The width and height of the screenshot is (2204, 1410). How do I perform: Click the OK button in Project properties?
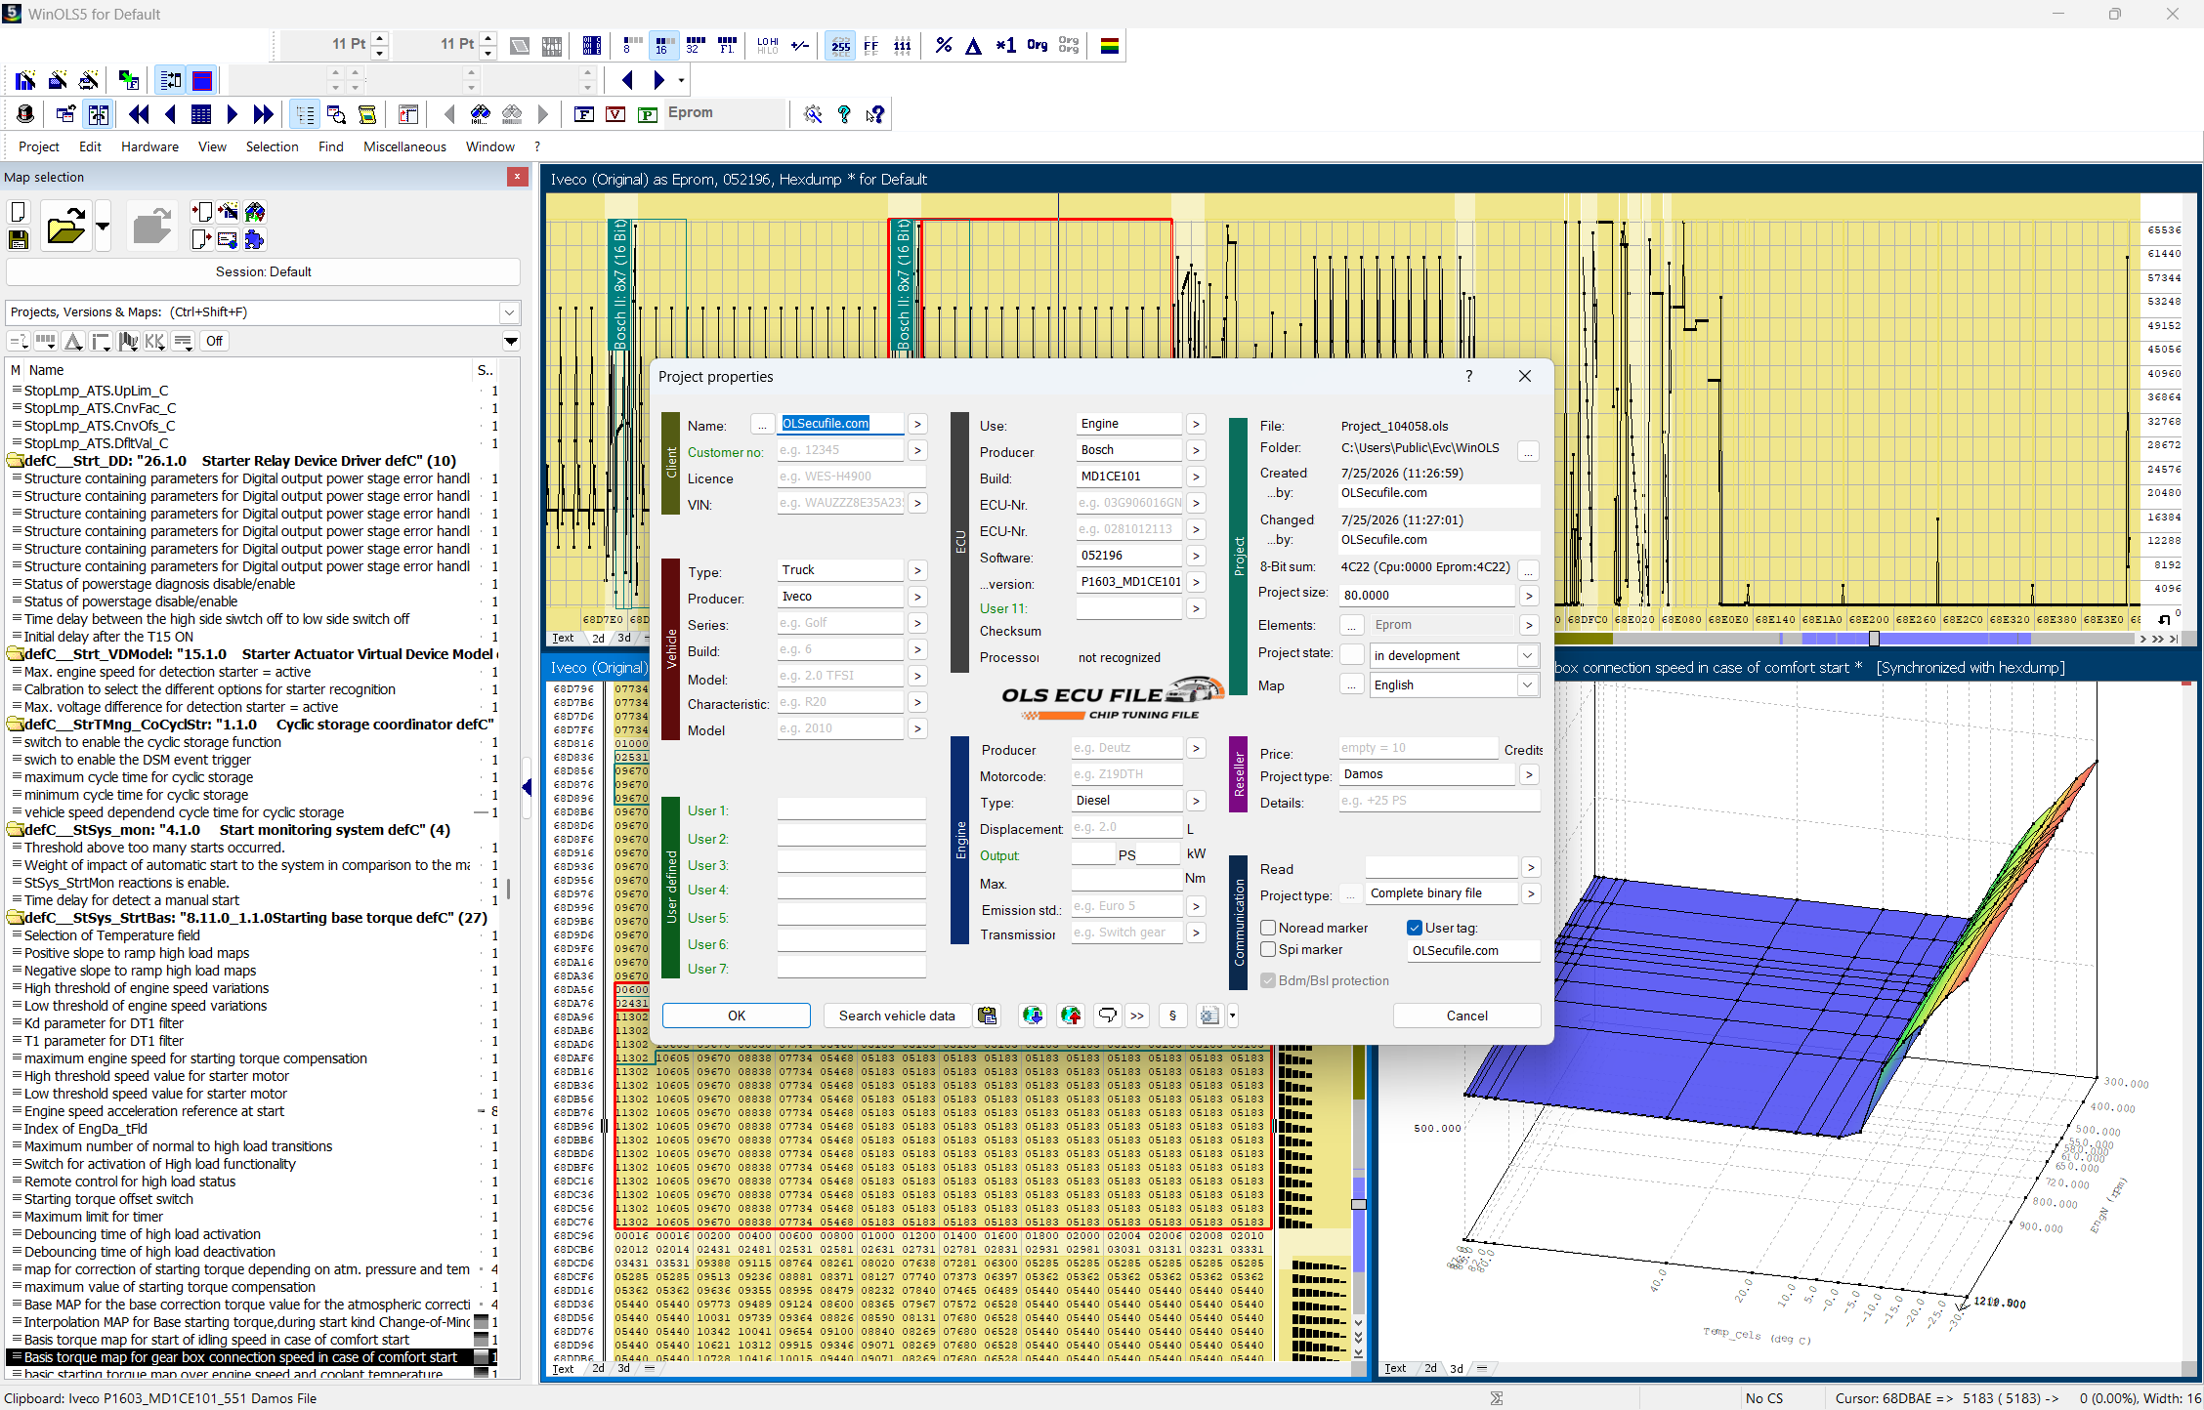737,1016
